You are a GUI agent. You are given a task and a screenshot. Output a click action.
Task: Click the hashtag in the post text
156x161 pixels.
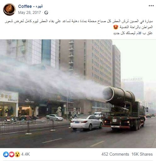[139, 33]
